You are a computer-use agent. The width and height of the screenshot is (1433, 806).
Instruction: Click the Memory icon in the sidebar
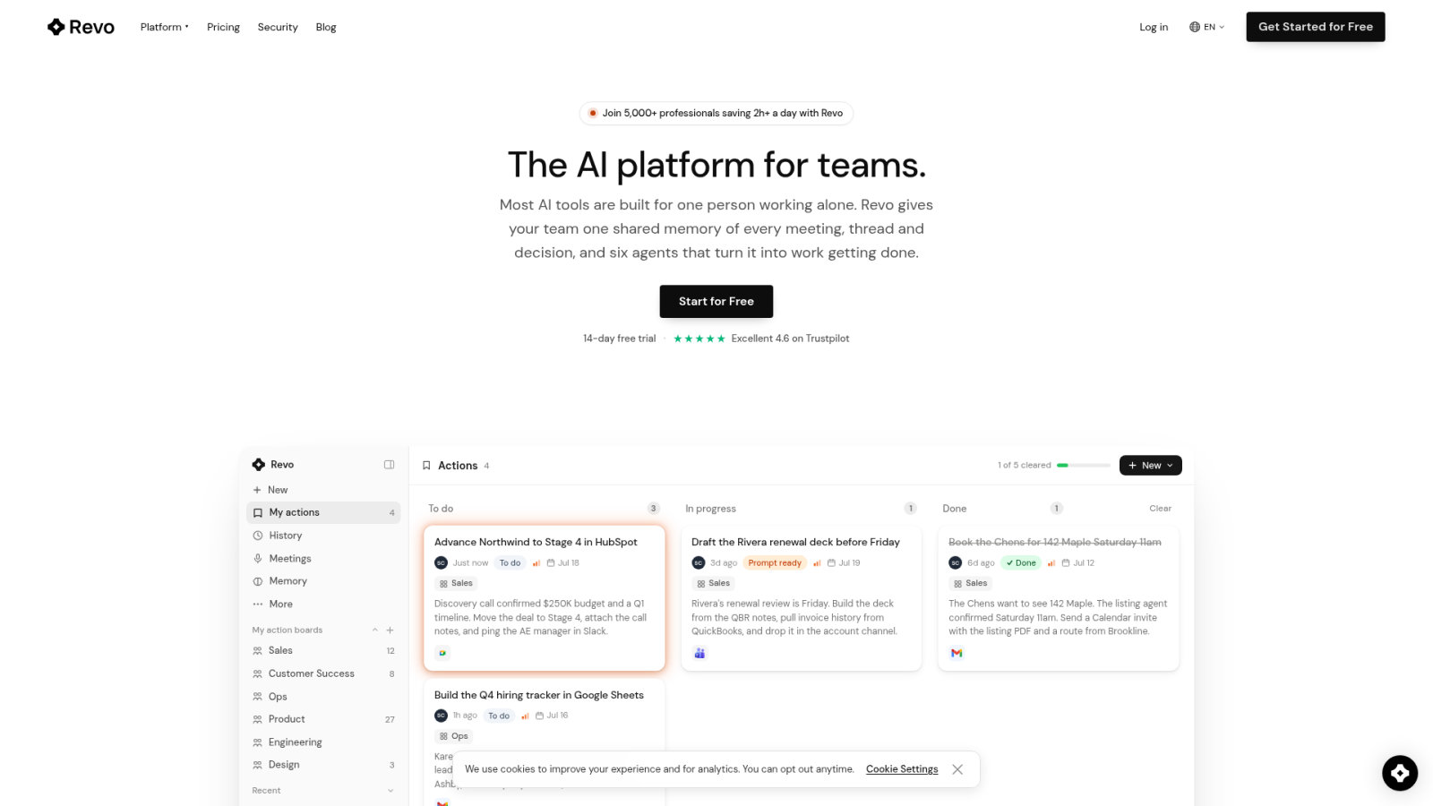coord(258,581)
